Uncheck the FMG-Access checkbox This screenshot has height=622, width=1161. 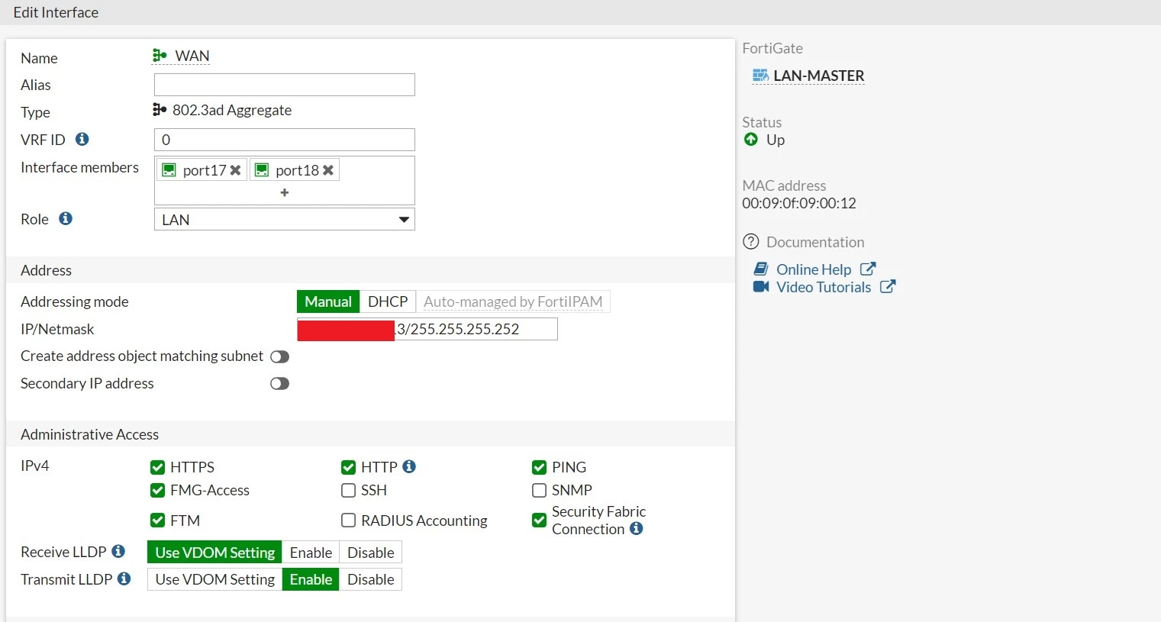tap(158, 490)
